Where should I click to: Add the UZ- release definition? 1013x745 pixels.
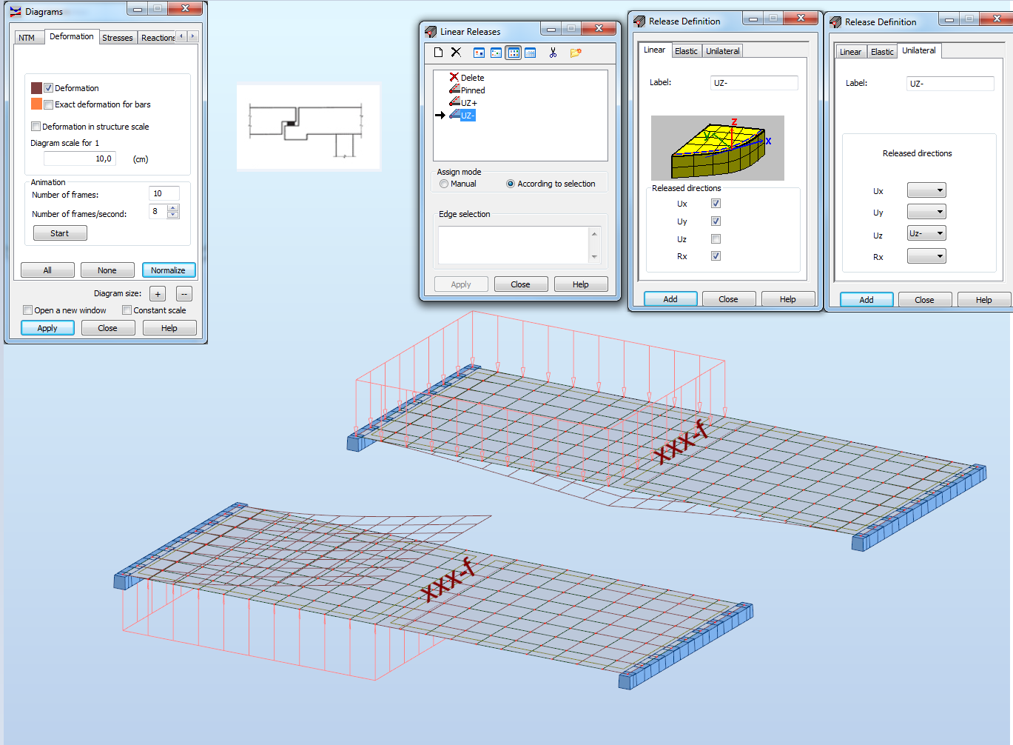click(866, 299)
